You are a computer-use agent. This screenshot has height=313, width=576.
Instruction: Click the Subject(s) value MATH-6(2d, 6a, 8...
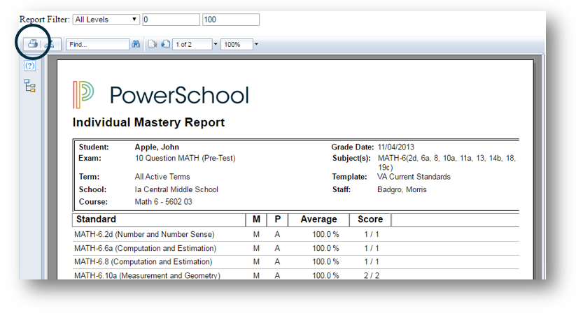[x=447, y=162]
